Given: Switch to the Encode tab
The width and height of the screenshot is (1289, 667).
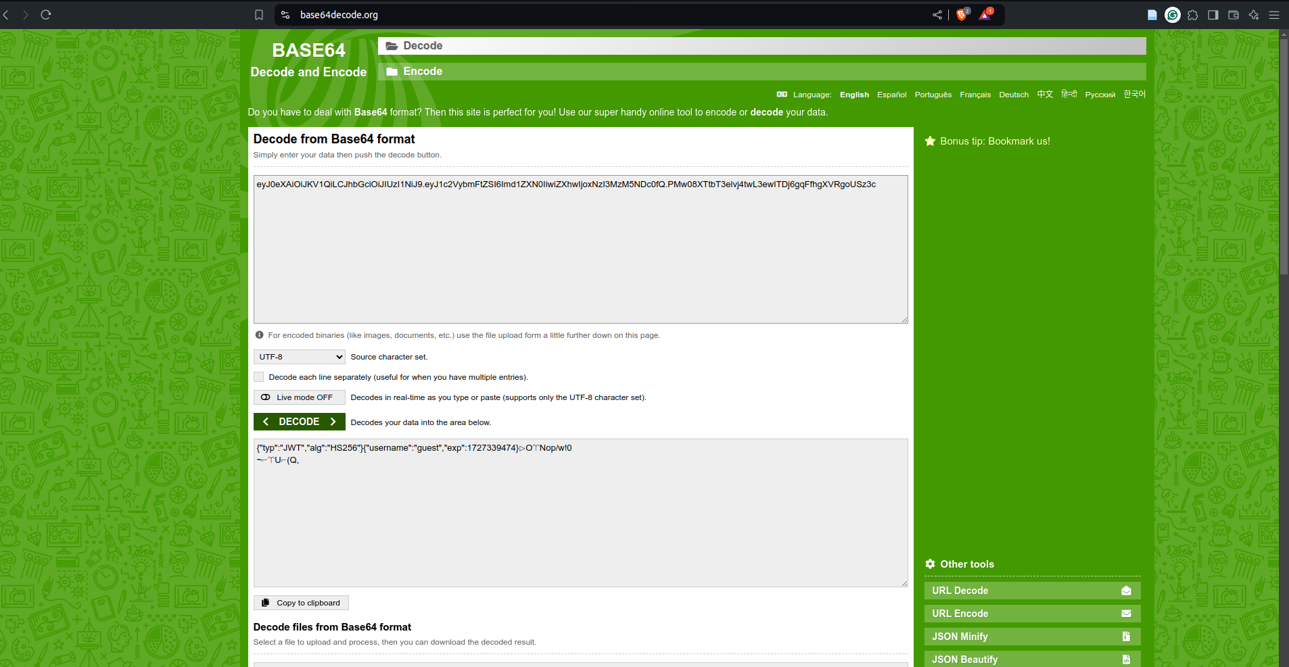Looking at the screenshot, I should click(x=423, y=72).
